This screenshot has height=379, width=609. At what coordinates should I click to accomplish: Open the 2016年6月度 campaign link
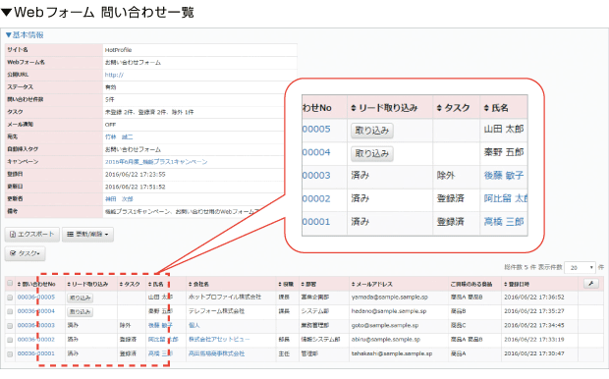pyautogui.click(x=156, y=162)
